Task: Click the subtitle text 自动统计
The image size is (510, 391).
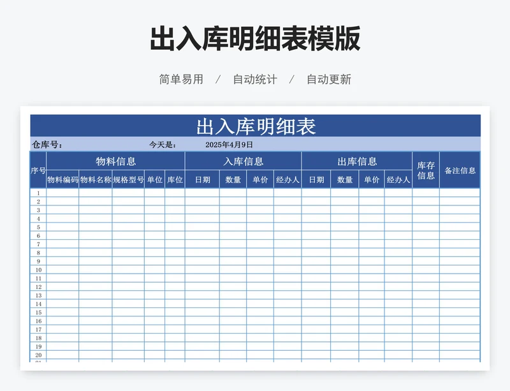Action: 255,79
